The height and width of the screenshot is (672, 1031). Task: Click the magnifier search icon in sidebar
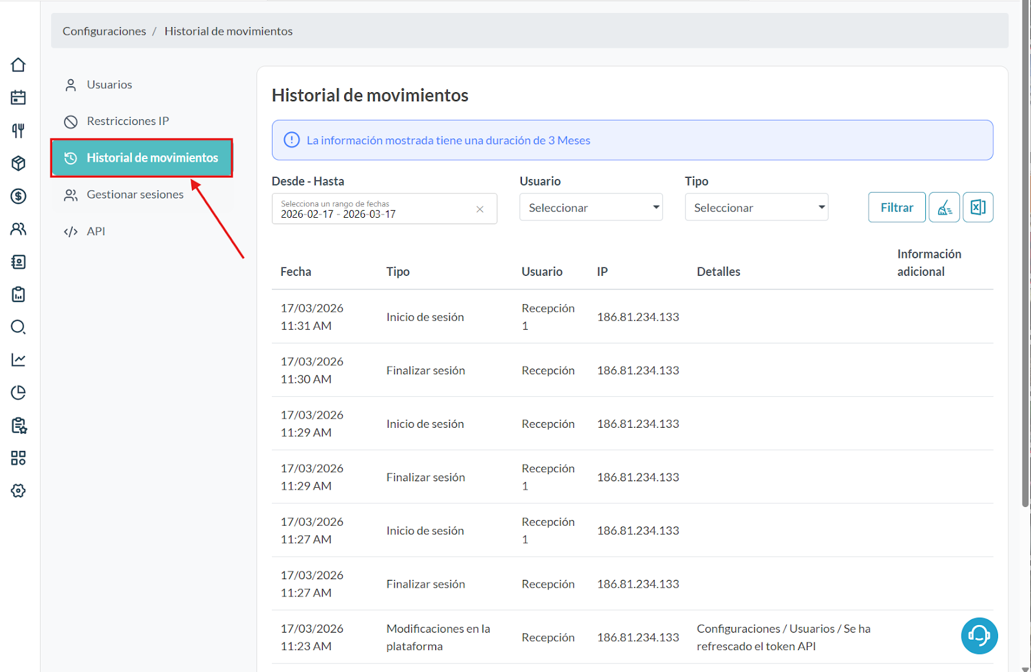tap(18, 327)
